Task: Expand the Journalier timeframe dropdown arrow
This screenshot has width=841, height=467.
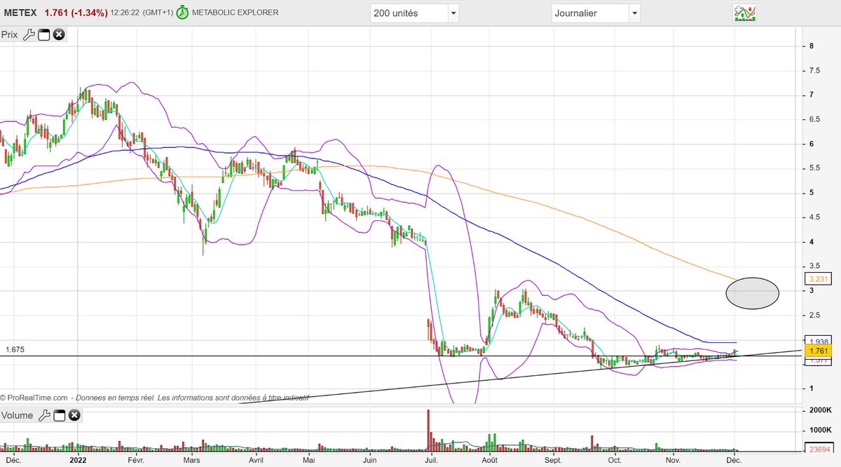Action: pos(634,13)
